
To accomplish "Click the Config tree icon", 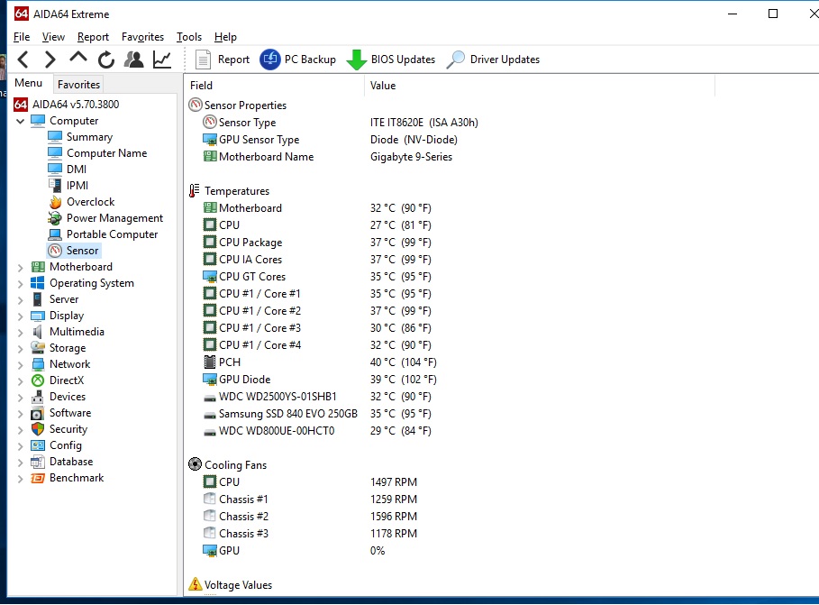I will pyautogui.click(x=37, y=445).
